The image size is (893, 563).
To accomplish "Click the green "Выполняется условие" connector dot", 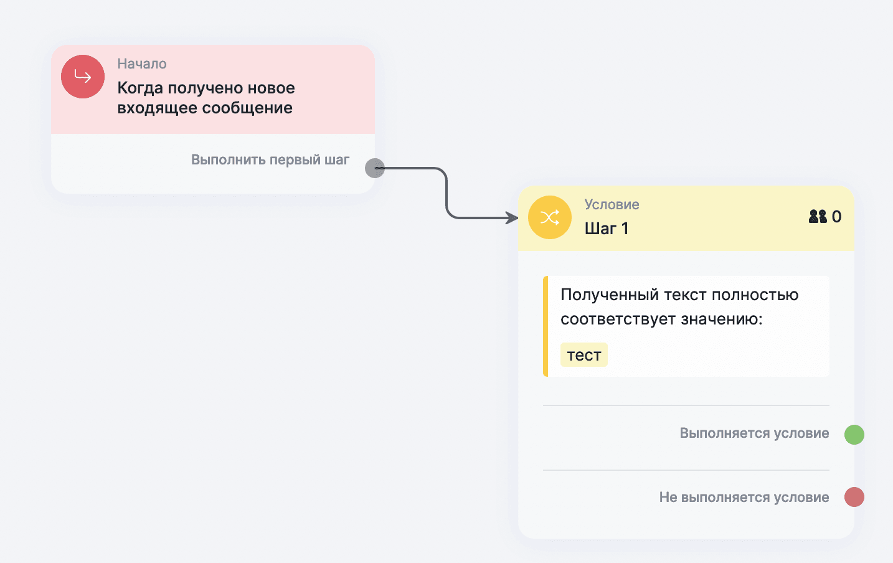I will (x=854, y=434).
